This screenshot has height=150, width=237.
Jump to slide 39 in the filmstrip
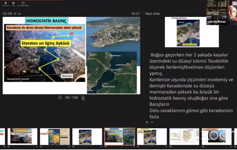coord(217,137)
